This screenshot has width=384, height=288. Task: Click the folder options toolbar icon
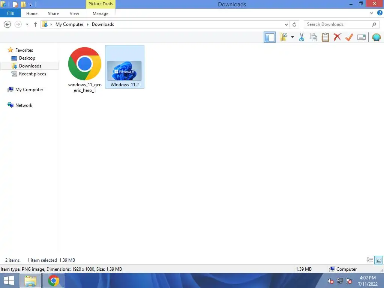click(x=283, y=37)
